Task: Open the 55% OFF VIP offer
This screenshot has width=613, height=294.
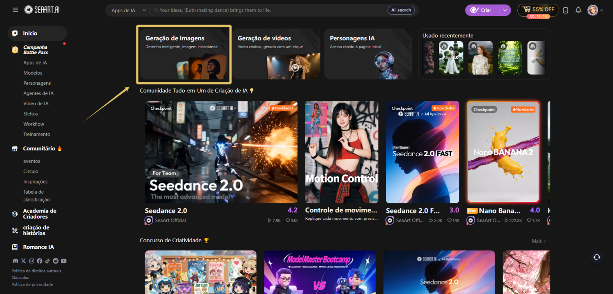Action: pos(538,10)
